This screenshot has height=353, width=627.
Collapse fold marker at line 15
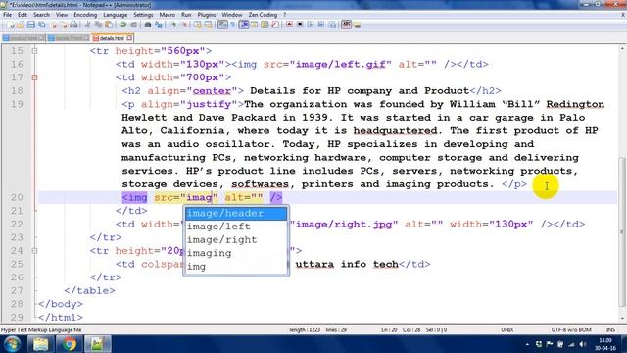[35, 51]
